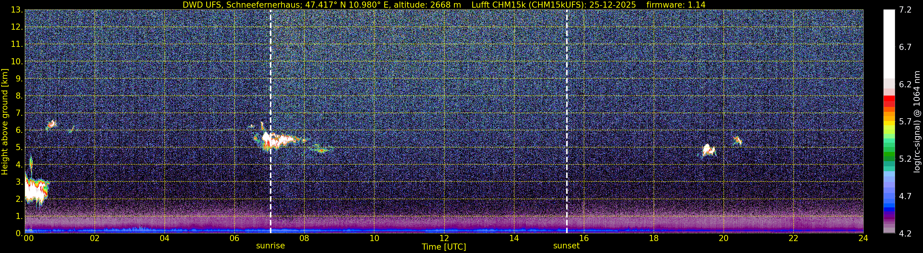Image resolution: width=923 pixels, height=253 pixels.
Task: Click the white dashed sunrise marker line
Action: (270, 122)
